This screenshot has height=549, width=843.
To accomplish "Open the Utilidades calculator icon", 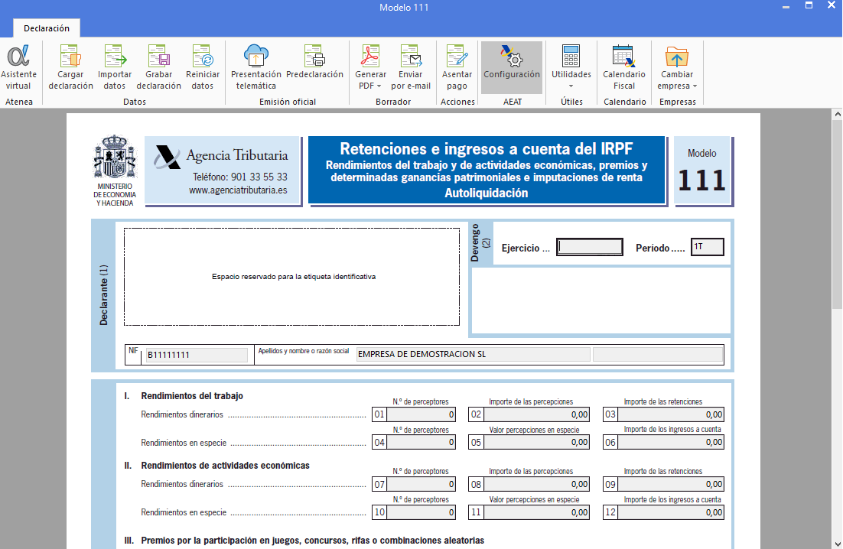I will [571, 57].
